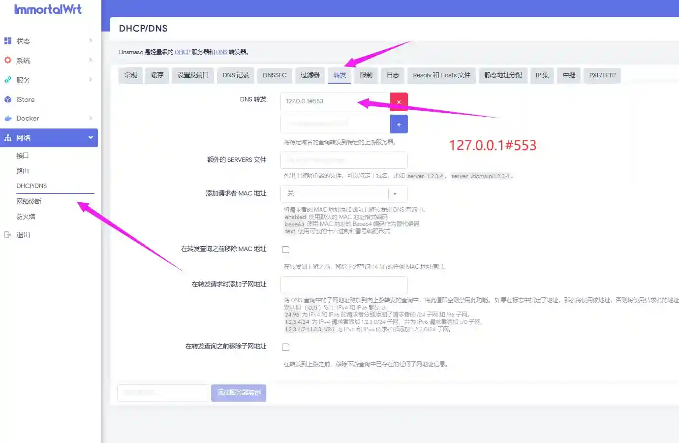Expand the 状态 sidebar section

[x=91, y=41]
